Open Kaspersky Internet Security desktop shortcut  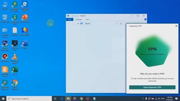(x=5, y=85)
